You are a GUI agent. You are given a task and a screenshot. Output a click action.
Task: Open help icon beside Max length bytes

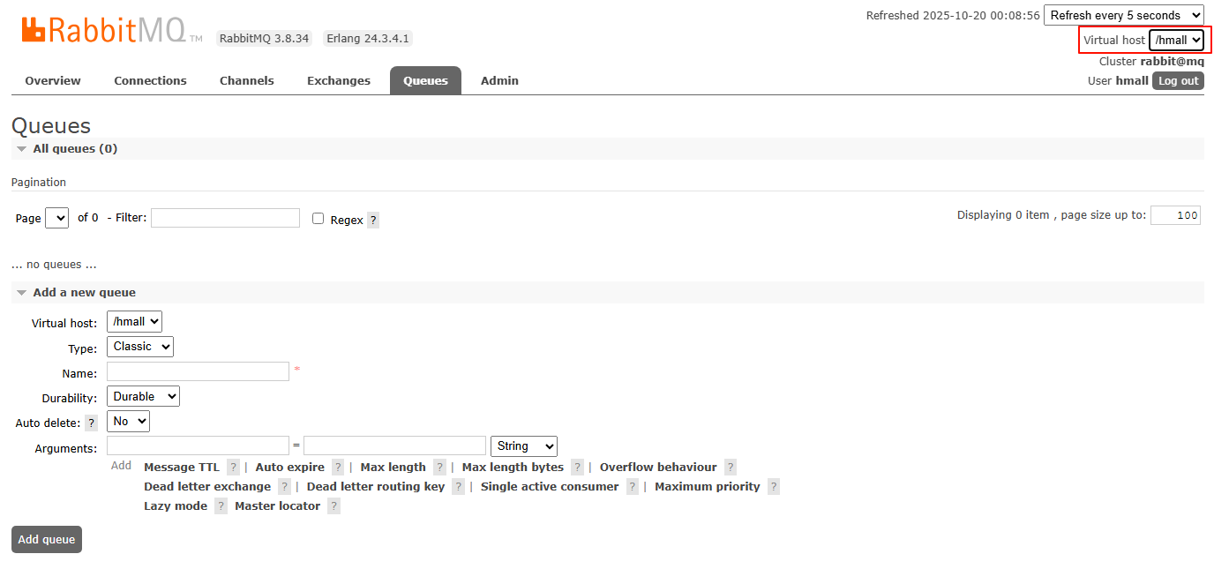pos(577,468)
